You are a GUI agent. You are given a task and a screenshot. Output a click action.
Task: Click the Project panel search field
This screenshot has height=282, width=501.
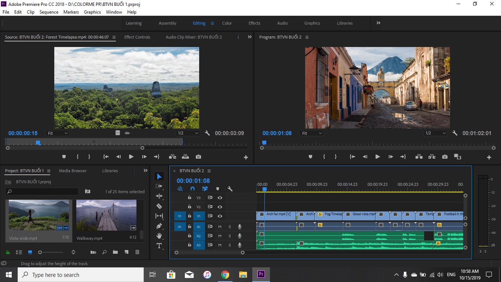tap(42, 192)
